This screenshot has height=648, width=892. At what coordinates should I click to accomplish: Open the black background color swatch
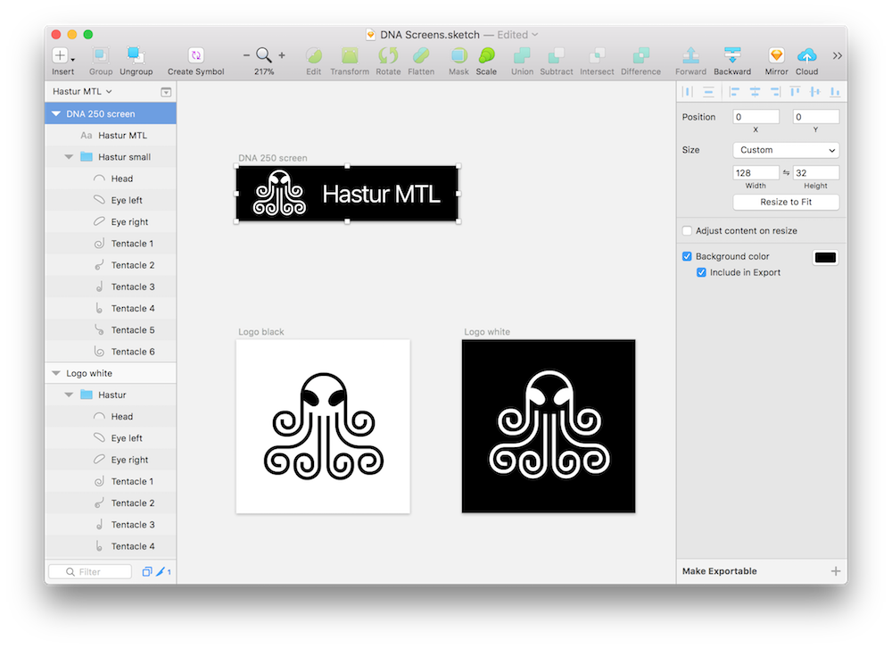coord(825,257)
